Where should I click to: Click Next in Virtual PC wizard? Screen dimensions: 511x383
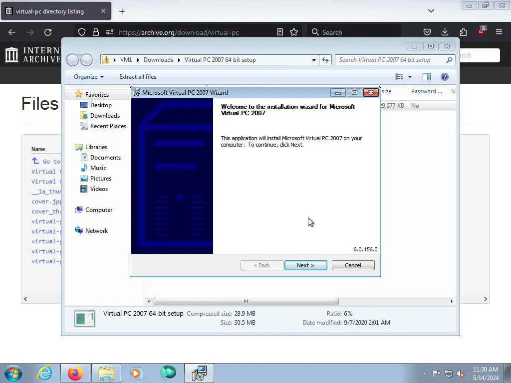coord(306,265)
